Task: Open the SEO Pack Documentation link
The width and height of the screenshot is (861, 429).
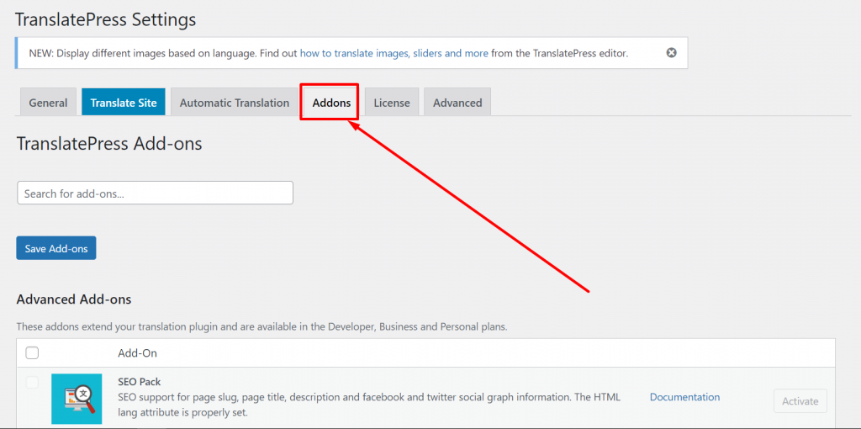Action: click(684, 397)
